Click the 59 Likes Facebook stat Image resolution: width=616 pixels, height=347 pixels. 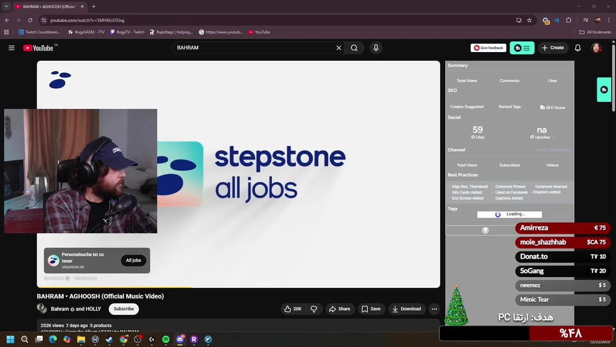(478, 133)
